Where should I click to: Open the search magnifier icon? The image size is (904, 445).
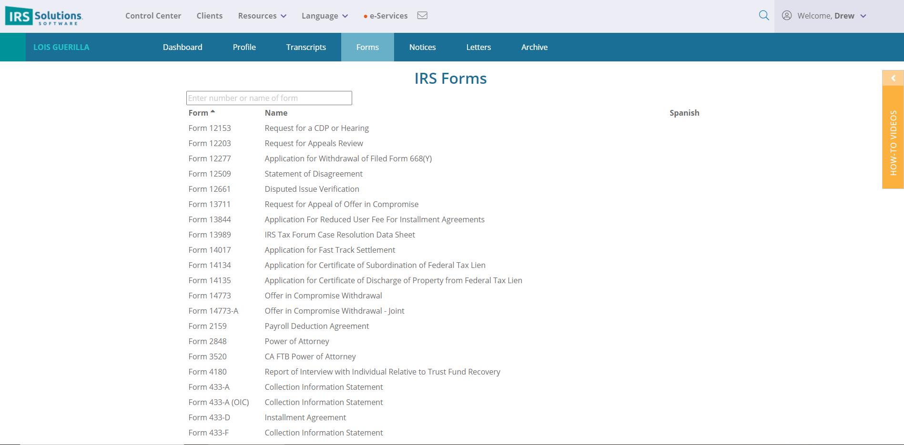(x=764, y=15)
